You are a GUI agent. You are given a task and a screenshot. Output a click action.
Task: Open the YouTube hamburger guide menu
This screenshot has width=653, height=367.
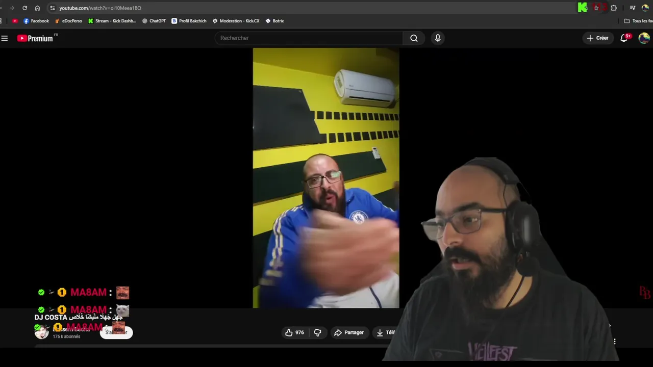[5, 38]
